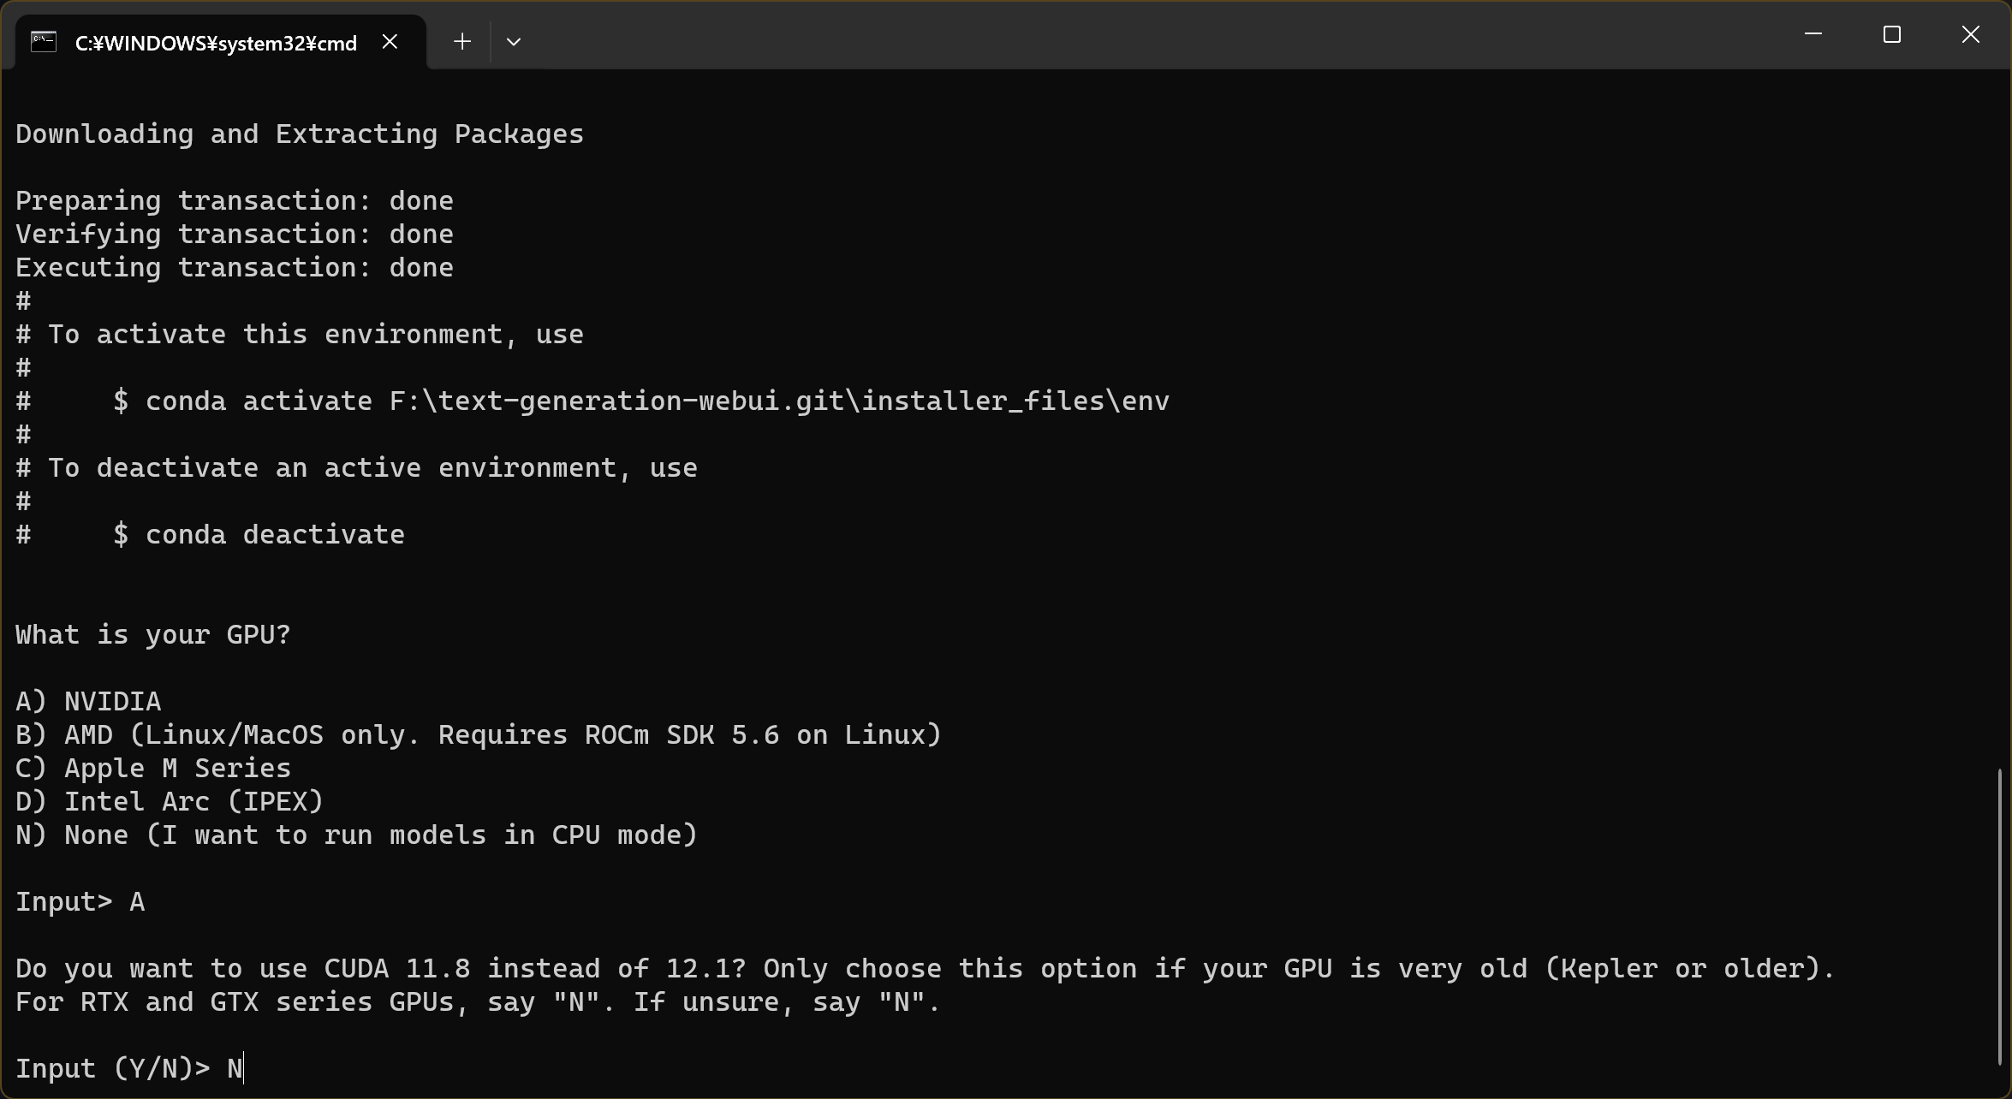The image size is (2012, 1099).
Task: Click the conda deactivate command line
Action: 210,535
